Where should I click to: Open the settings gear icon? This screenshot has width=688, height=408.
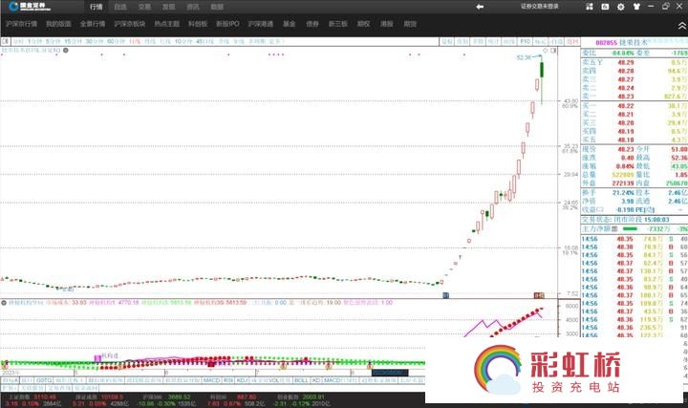coord(620,7)
